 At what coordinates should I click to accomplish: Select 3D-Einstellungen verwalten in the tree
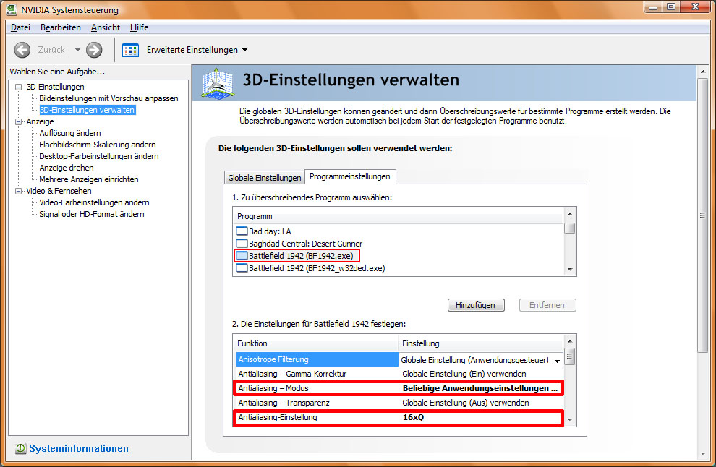87,110
